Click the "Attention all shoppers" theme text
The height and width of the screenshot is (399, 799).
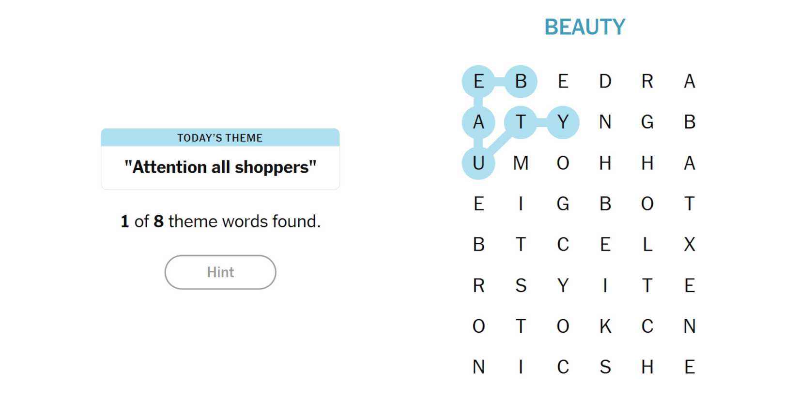(220, 167)
